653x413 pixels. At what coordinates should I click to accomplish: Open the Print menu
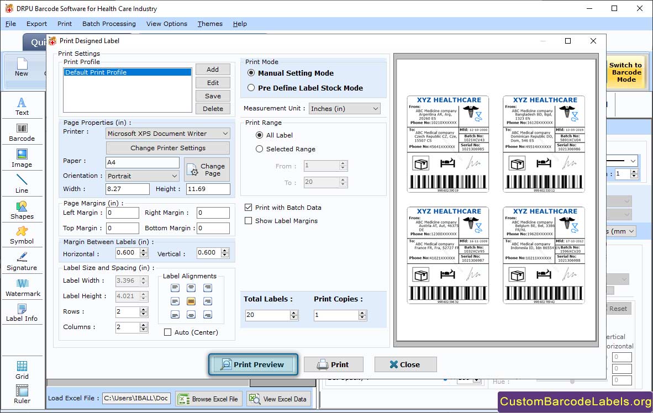65,24
